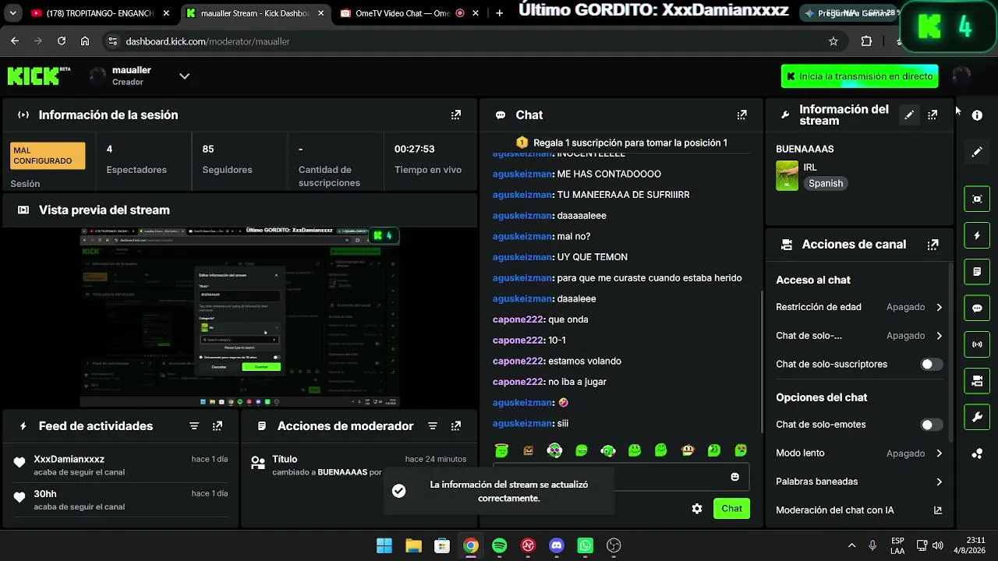The height and width of the screenshot is (561, 998).
Task: Pop out Información de la sesión panel
Action: click(456, 115)
